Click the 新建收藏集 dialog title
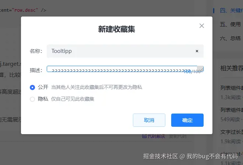The height and width of the screenshot is (165, 243). (x=117, y=29)
